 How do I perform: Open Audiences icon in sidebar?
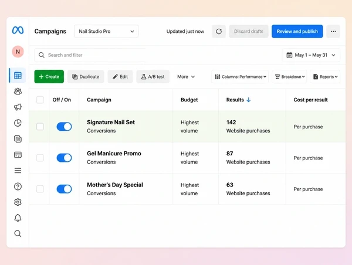18,91
